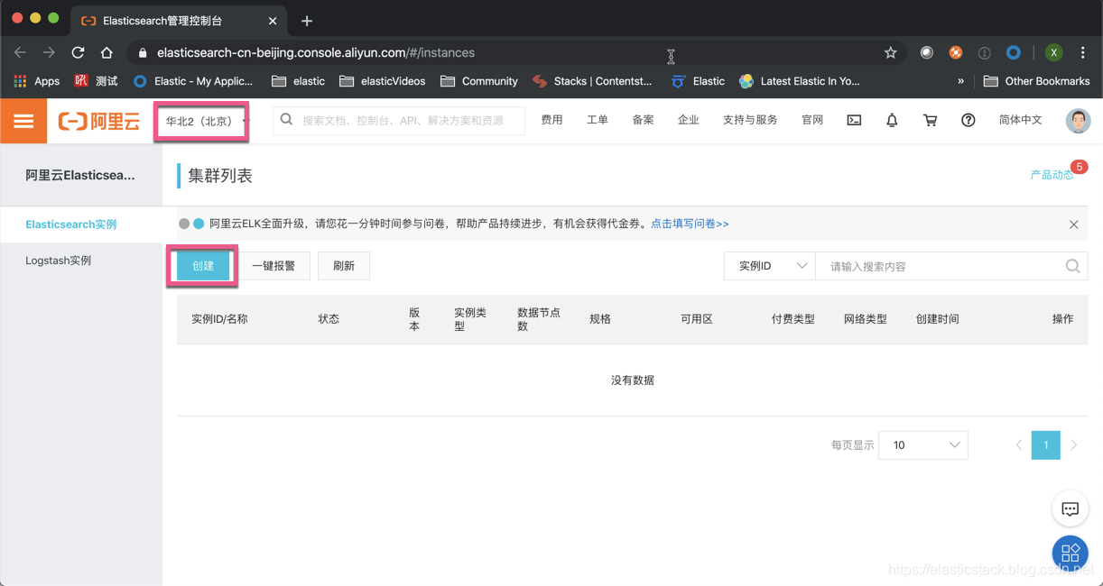
Task: Open a new browser tab
Action: (307, 20)
